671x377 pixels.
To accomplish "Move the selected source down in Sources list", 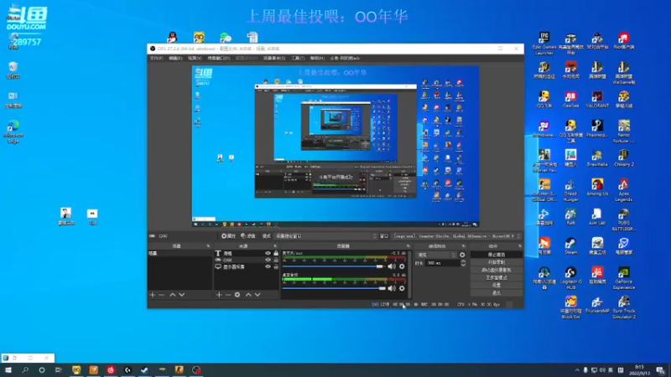I will 257,295.
